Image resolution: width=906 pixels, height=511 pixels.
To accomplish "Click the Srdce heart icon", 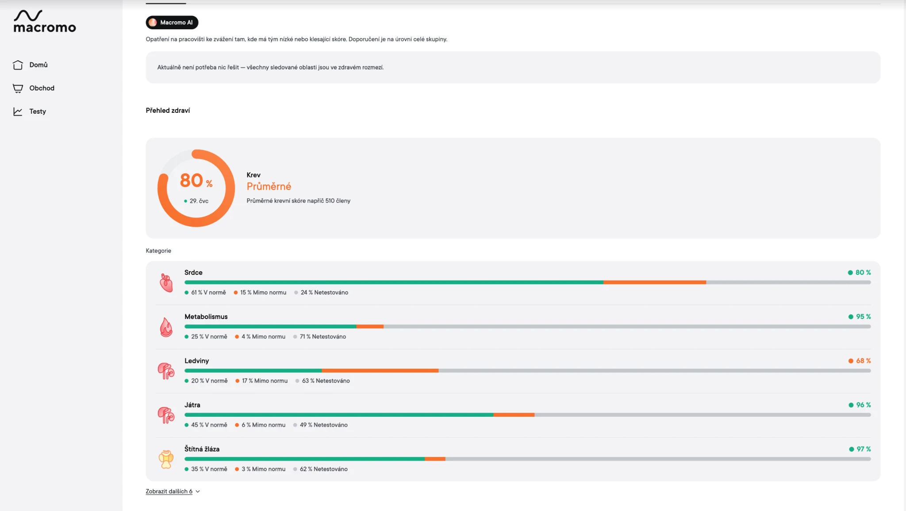I will (166, 283).
